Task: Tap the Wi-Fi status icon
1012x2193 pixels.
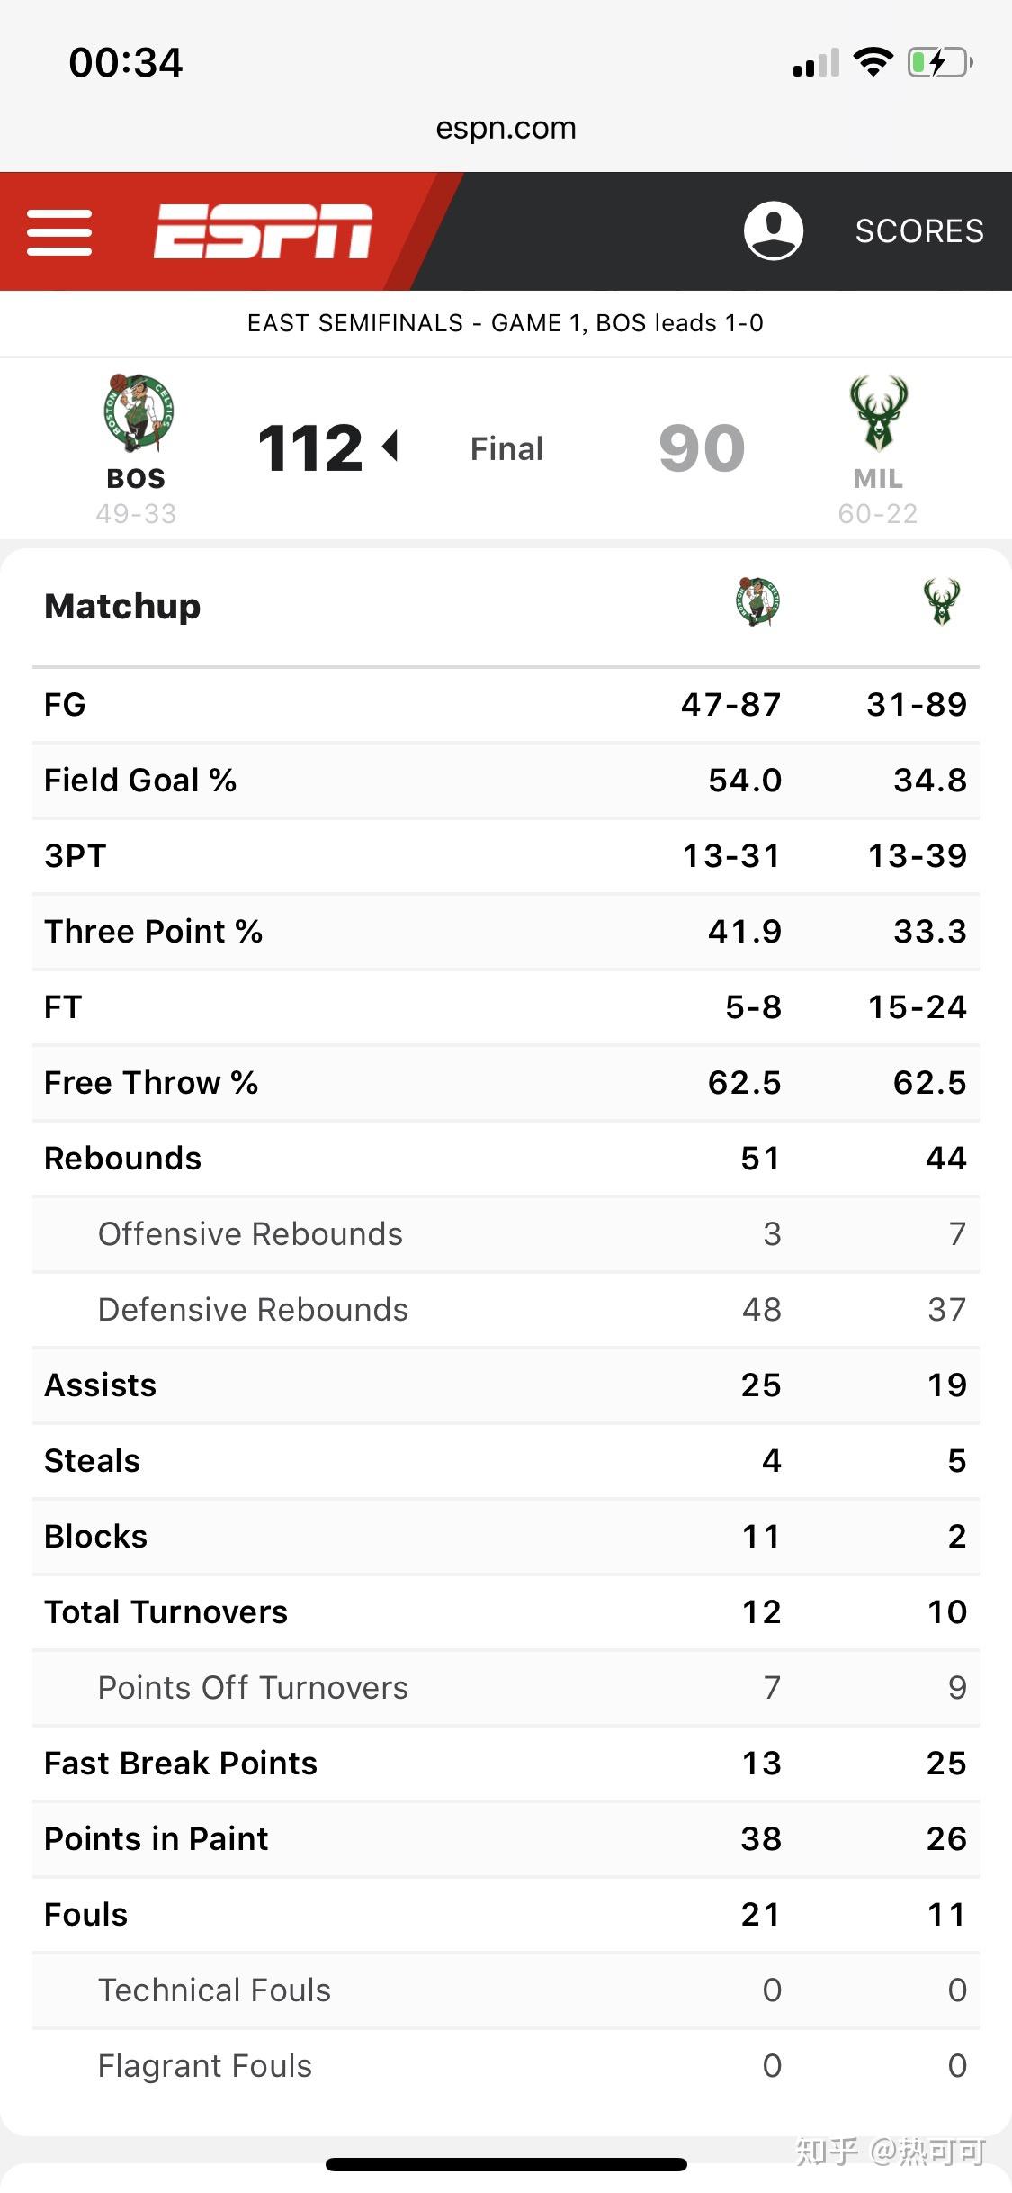Action: tap(873, 62)
